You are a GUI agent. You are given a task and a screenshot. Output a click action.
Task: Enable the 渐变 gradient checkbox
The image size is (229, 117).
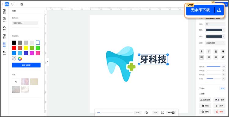pyautogui.click(x=200, y=88)
